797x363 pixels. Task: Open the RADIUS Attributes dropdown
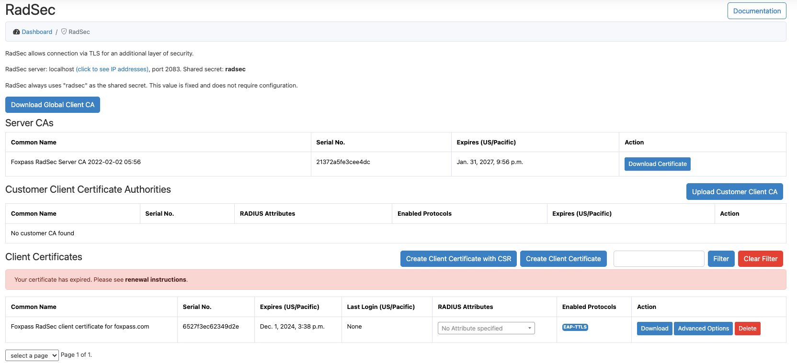coord(486,328)
